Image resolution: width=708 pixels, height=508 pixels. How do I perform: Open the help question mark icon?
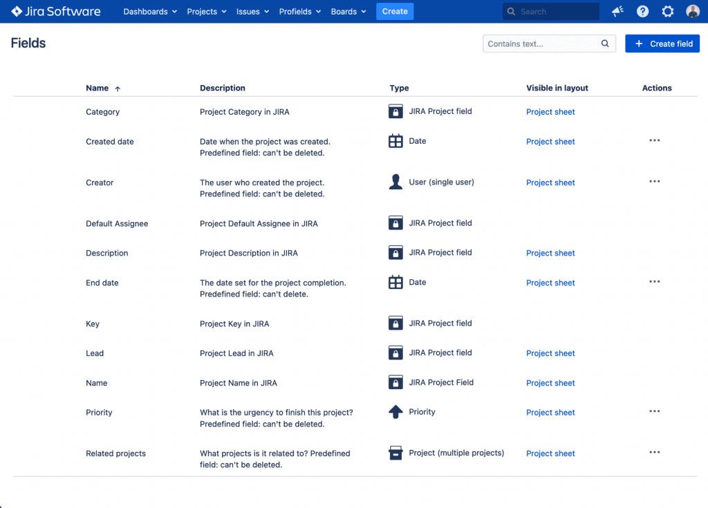642,12
